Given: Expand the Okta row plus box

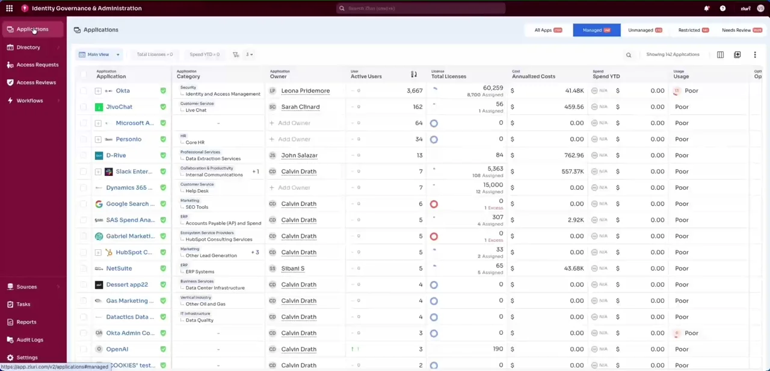Looking at the screenshot, I should click(x=98, y=91).
